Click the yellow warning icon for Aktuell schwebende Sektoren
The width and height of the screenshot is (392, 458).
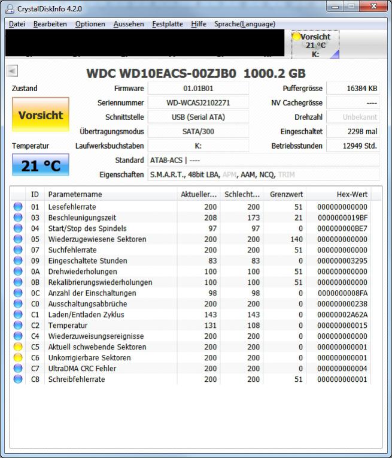click(x=18, y=346)
